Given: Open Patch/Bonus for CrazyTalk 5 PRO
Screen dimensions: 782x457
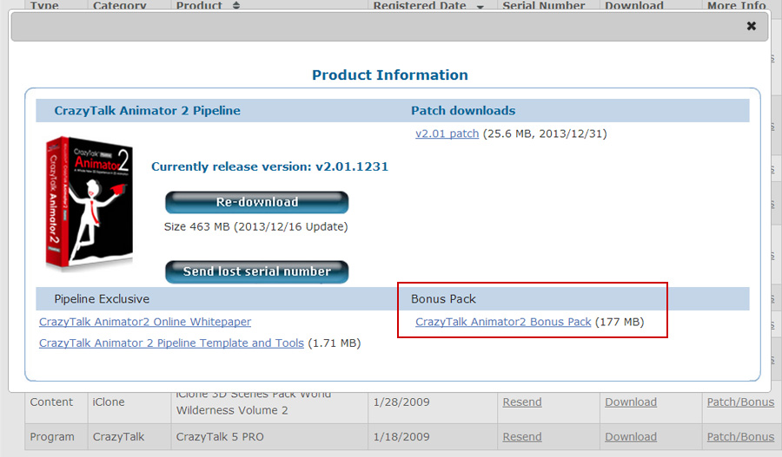Looking at the screenshot, I should pos(740,436).
